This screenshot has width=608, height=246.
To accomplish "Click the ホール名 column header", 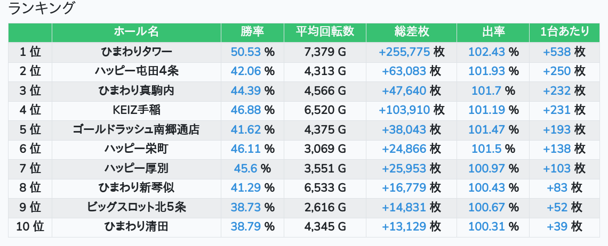I will pyautogui.click(x=137, y=32).
